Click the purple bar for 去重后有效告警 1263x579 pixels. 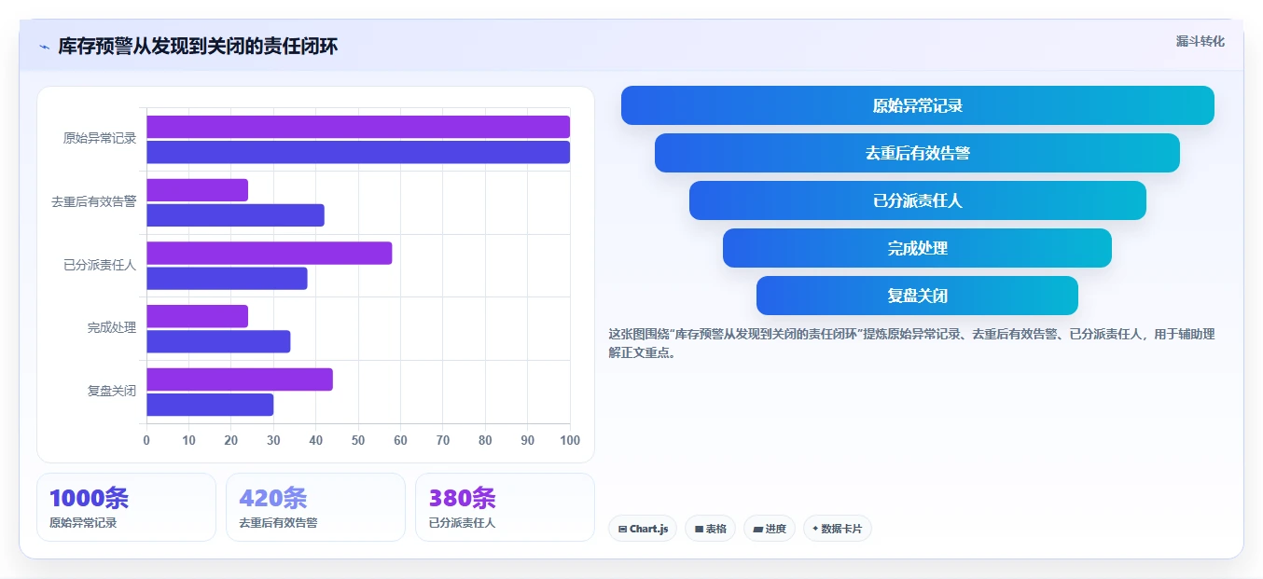tap(197, 190)
